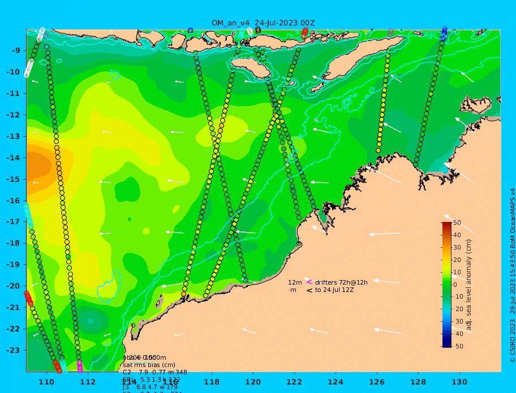Click colorbar tick label 50 at top
Image resolution: width=516 pixels, height=393 pixels.
[x=457, y=222]
